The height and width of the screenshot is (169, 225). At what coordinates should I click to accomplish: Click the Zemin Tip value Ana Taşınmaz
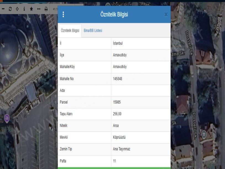(x=121, y=149)
